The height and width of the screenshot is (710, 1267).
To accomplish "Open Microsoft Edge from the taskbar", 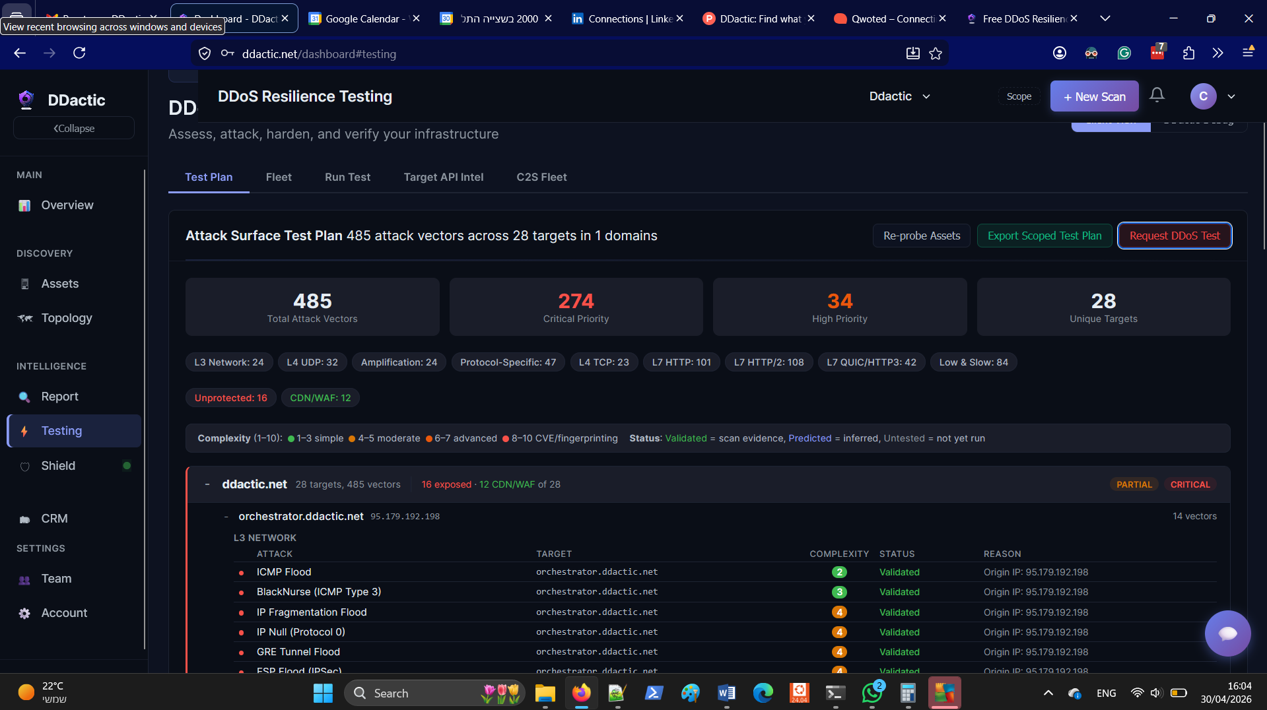I will (x=763, y=693).
